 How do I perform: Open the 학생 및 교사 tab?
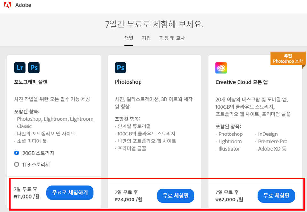172,38
